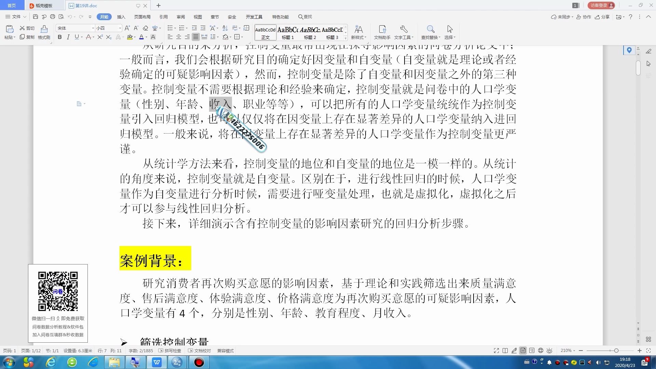Expand the Select (选择) dropdown

click(450, 37)
